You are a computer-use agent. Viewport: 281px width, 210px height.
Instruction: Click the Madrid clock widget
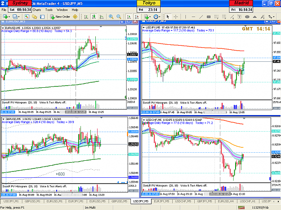coord(241,6)
